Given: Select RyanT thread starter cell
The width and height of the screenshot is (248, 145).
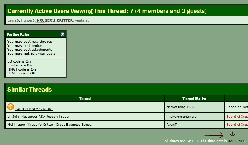Looking at the screenshot, I should (195, 125).
